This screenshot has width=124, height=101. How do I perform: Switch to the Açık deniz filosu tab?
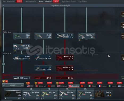click(69, 2)
